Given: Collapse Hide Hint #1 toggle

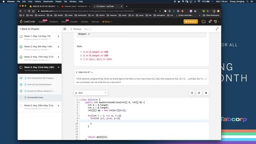Looking at the screenshot, I should pyautogui.click(x=84, y=72).
